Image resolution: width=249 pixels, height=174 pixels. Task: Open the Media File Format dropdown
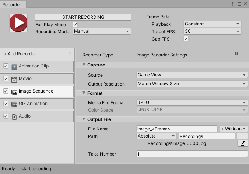(192, 102)
